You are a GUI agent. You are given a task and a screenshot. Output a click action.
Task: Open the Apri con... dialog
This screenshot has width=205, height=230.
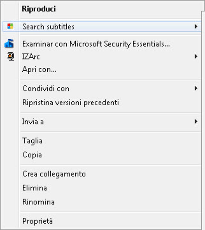pos(39,70)
